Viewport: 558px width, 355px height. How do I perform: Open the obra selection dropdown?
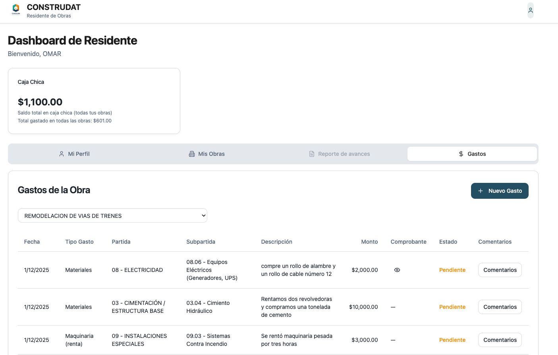pos(112,215)
